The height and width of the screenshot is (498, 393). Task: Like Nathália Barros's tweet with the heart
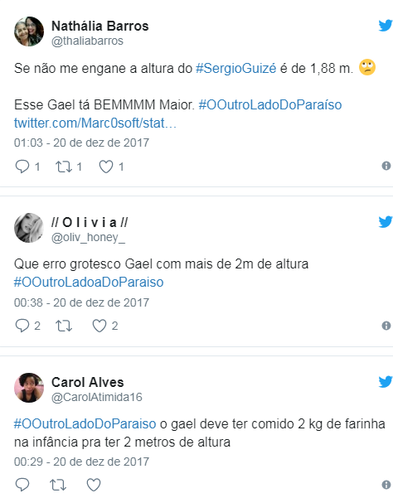106,167
